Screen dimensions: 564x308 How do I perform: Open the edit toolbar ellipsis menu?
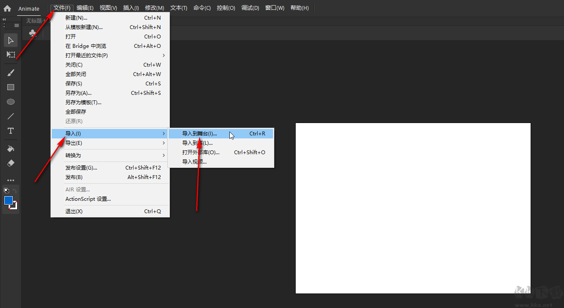[11, 180]
